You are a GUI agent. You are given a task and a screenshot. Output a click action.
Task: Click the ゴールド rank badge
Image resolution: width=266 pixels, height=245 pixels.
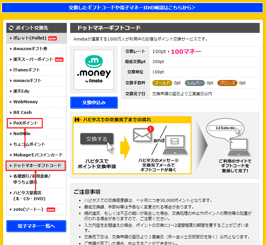coord(162,83)
